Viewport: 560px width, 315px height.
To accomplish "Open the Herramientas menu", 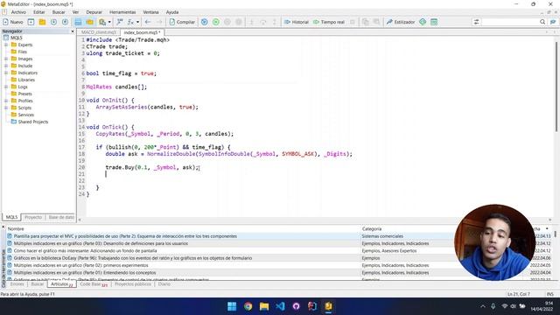I will pyautogui.click(x=122, y=12).
